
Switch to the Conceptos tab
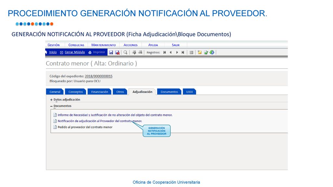75,92
